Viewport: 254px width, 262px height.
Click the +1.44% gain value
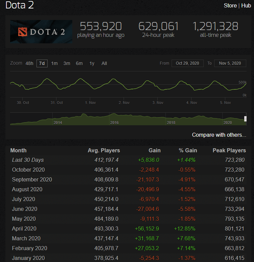tap(186, 160)
